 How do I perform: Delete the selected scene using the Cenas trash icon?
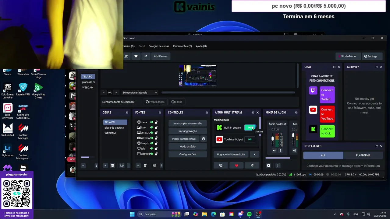pos(112,165)
